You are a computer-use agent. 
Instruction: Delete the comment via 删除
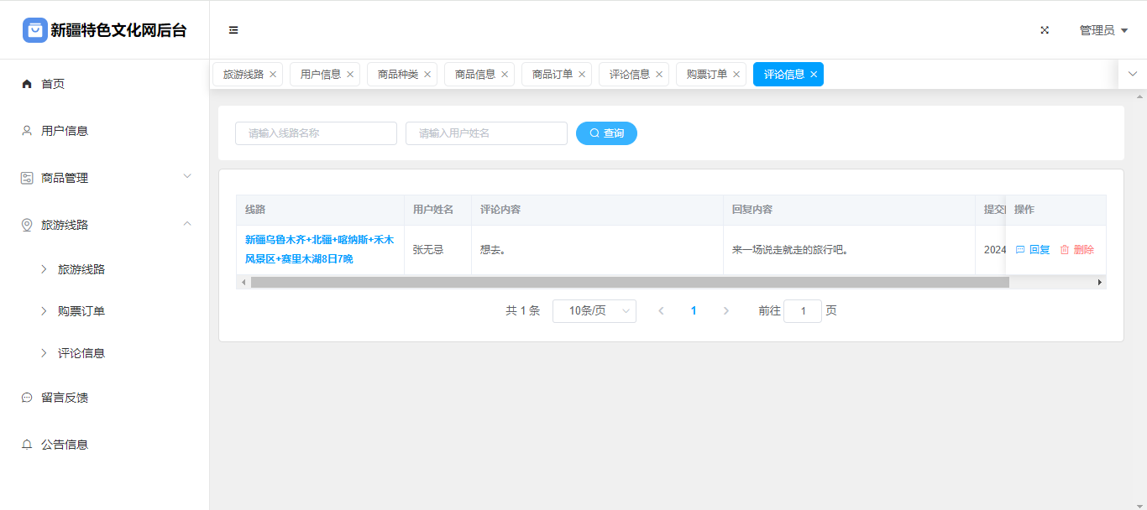coord(1077,250)
